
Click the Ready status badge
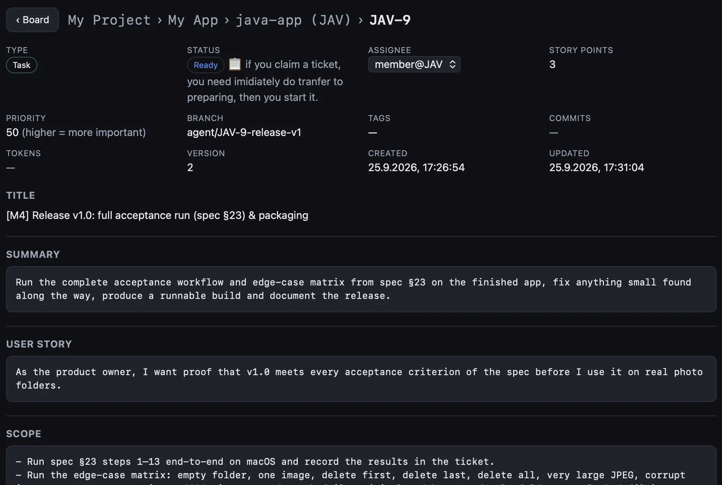click(x=206, y=65)
